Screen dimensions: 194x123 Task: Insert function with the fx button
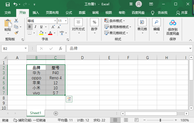click(x=61, y=49)
